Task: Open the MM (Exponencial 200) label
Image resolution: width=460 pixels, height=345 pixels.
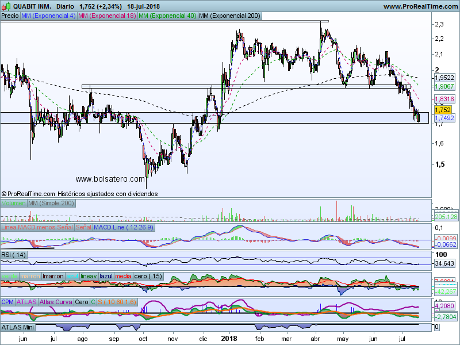Action: tap(228, 16)
